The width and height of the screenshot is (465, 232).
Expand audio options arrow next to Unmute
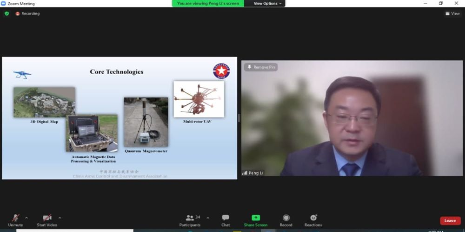pyautogui.click(x=27, y=218)
